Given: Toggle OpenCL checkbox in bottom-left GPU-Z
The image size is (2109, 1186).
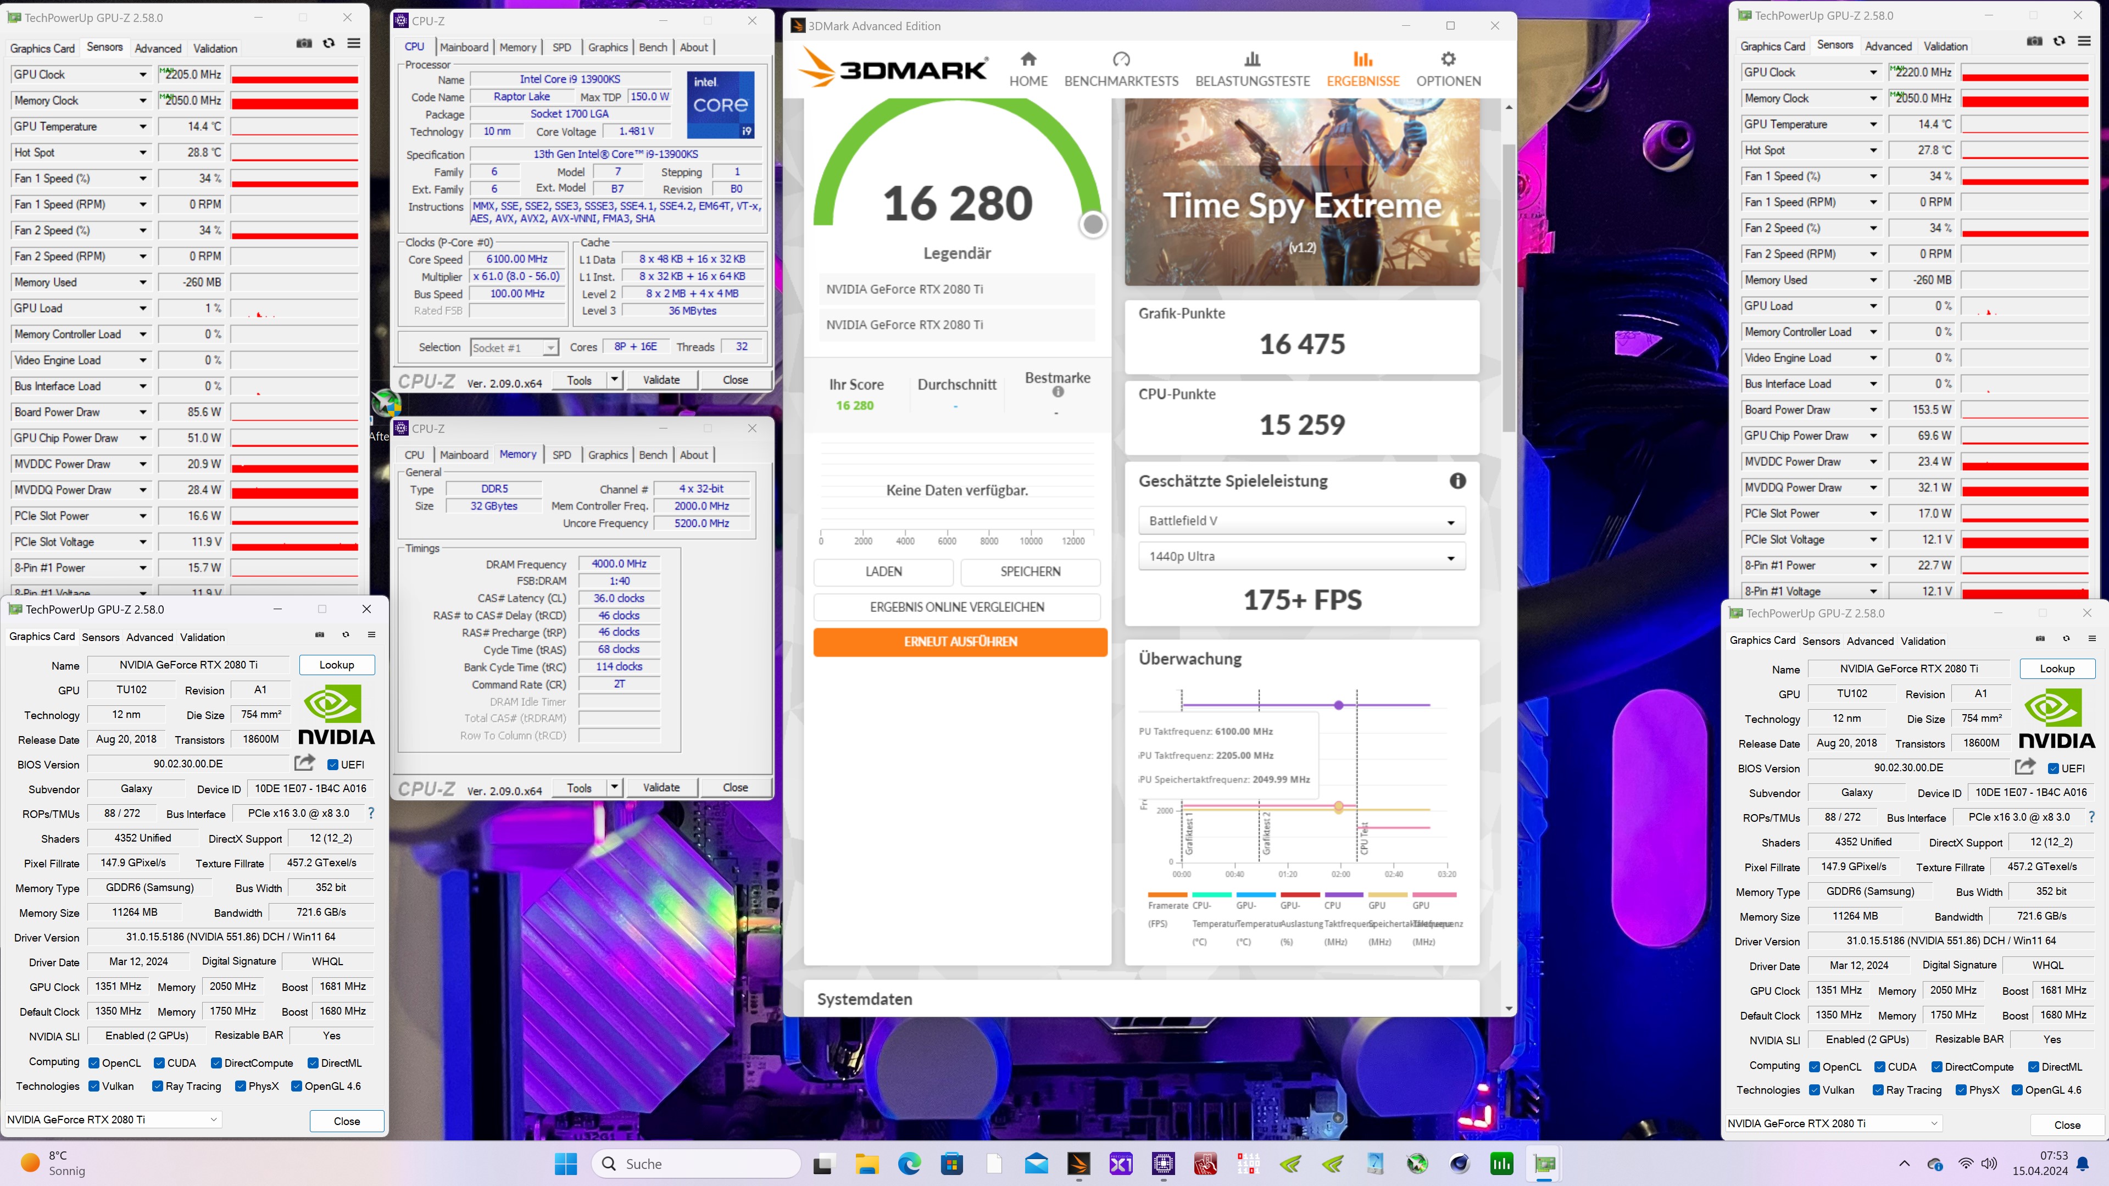Looking at the screenshot, I should (94, 1063).
